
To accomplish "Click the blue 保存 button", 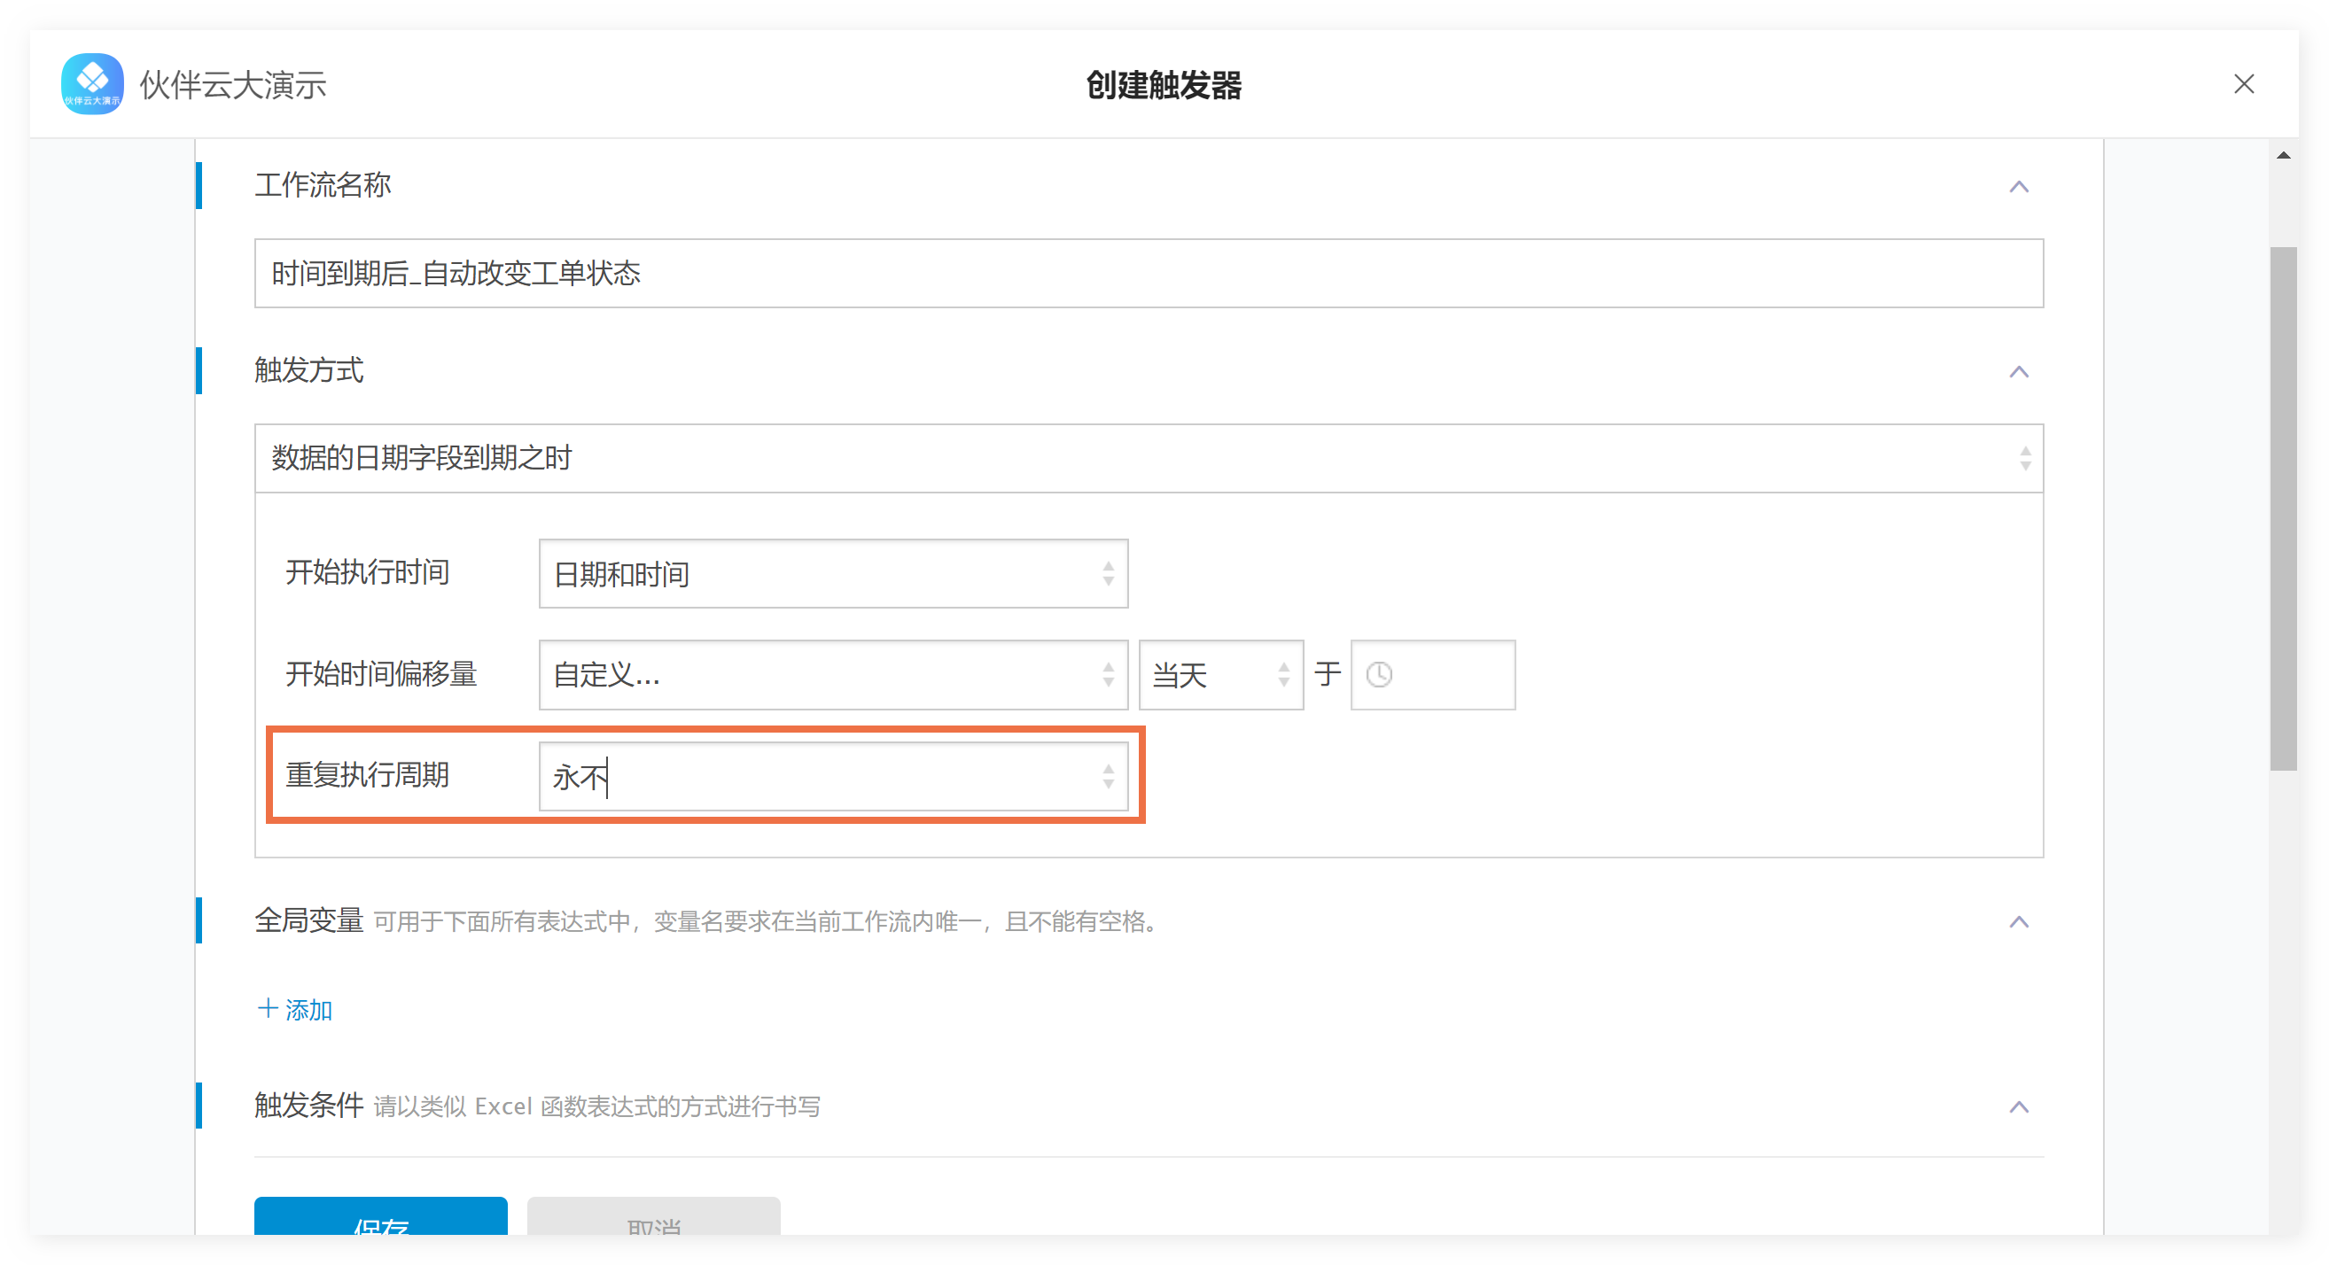I will point(379,1218).
